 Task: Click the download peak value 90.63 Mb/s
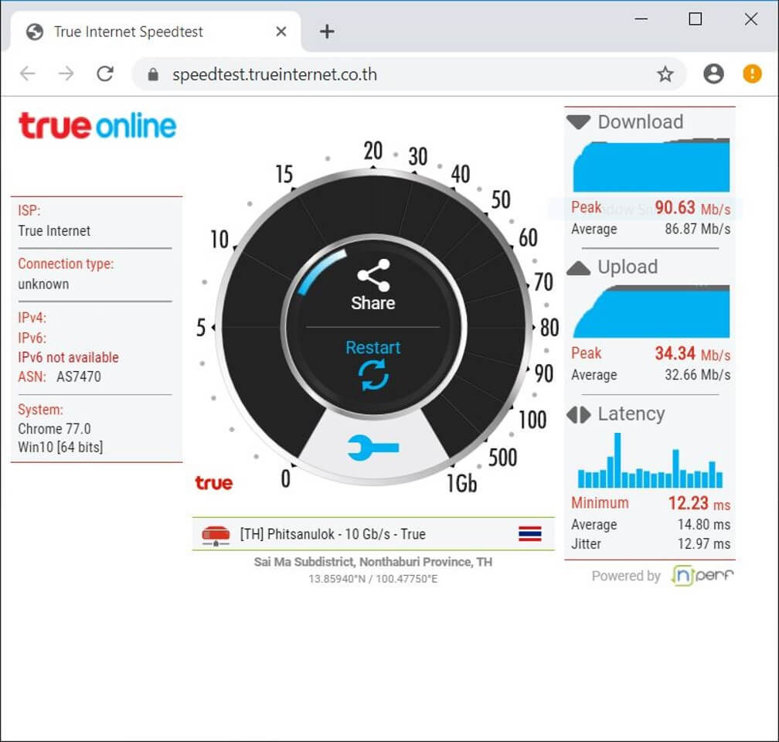692,208
